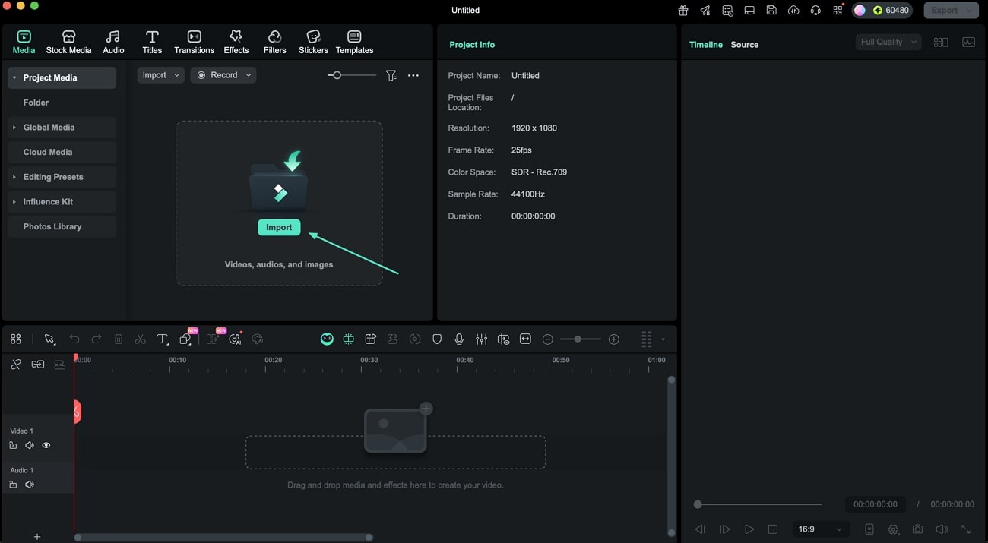Open the headset support icon
Image resolution: width=988 pixels, height=543 pixels.
(x=816, y=11)
